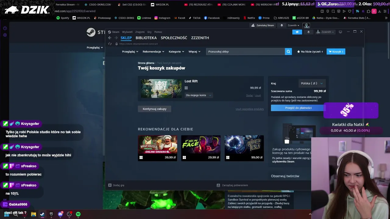Open the Zzzenith account dropdown in Steam client
Viewport: 390px width, 219px height.
(x=325, y=32)
